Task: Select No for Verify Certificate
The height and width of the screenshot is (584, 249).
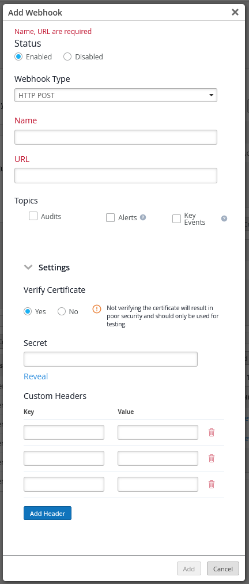Action: (x=62, y=311)
